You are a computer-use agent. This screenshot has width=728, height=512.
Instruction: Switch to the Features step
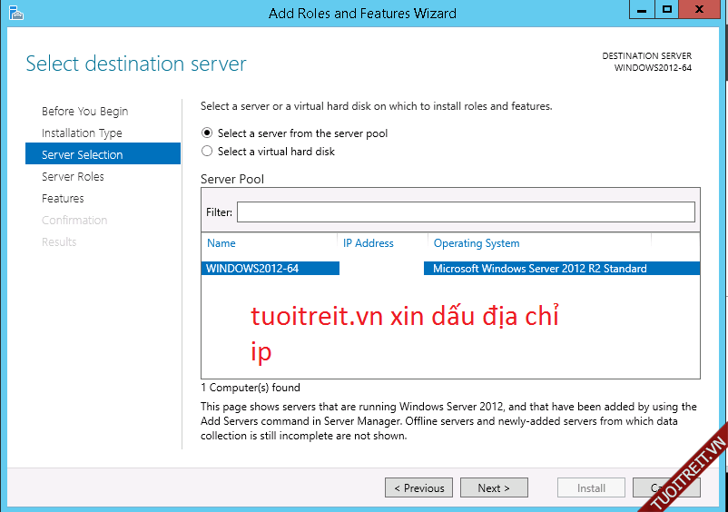click(x=63, y=199)
